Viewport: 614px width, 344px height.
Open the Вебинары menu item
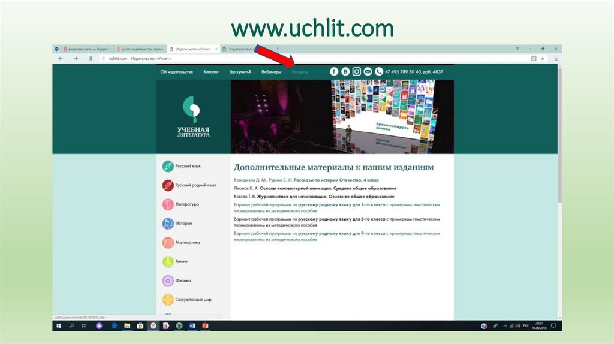pos(272,72)
